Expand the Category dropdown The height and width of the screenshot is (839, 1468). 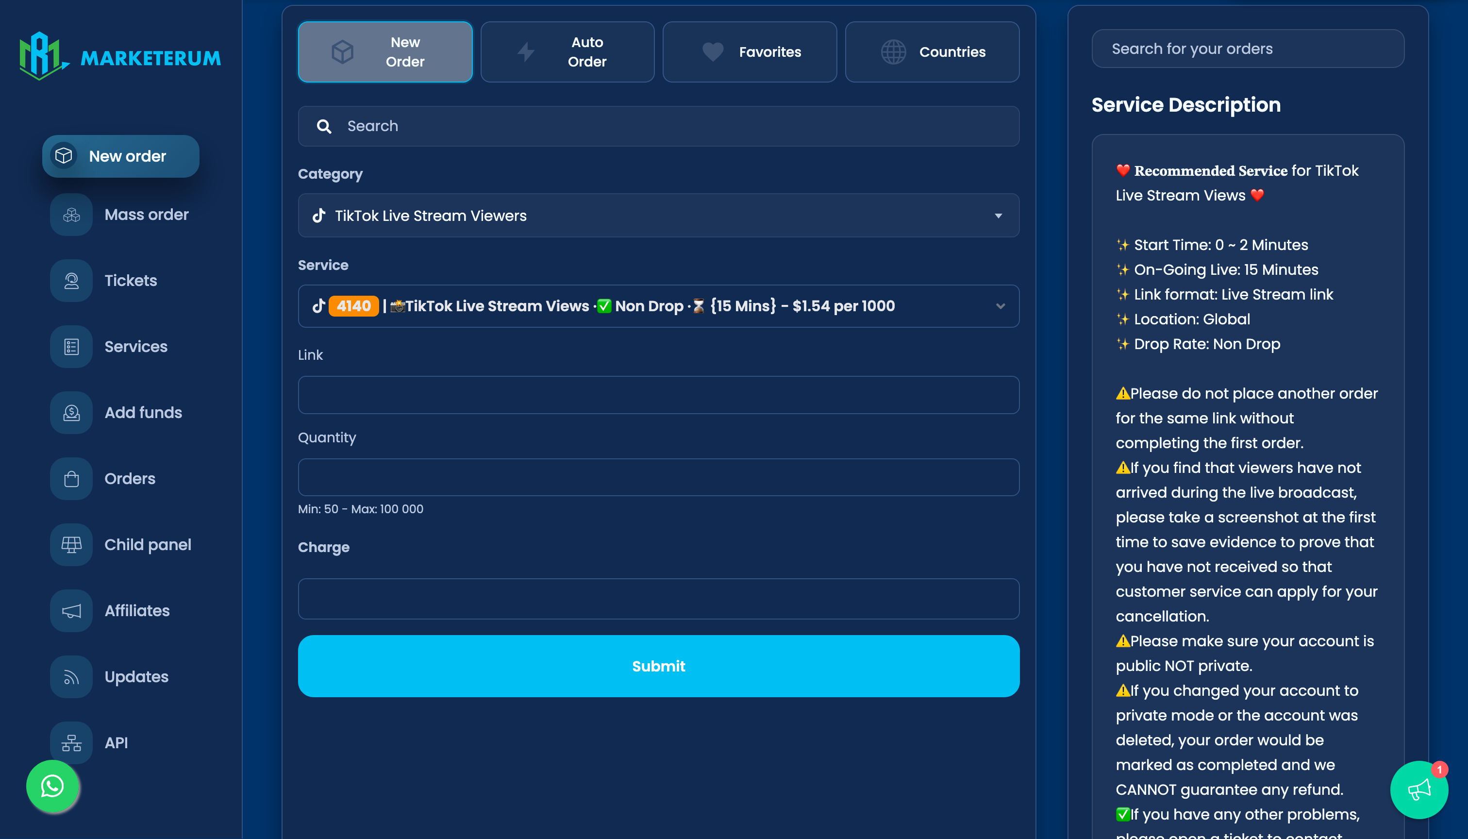click(x=658, y=216)
